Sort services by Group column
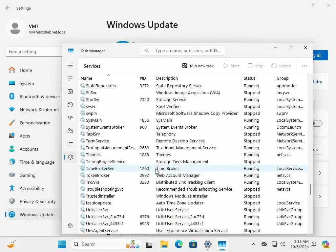336x252 pixels. point(291,78)
